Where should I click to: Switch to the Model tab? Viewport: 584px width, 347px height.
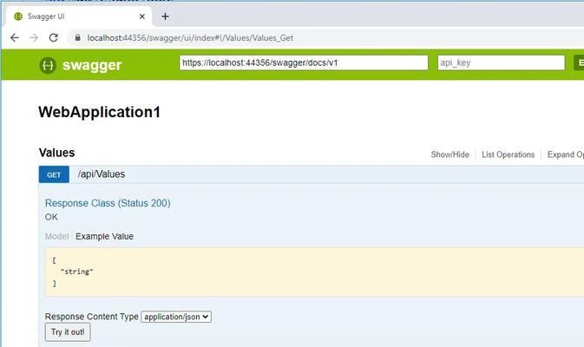pos(56,237)
